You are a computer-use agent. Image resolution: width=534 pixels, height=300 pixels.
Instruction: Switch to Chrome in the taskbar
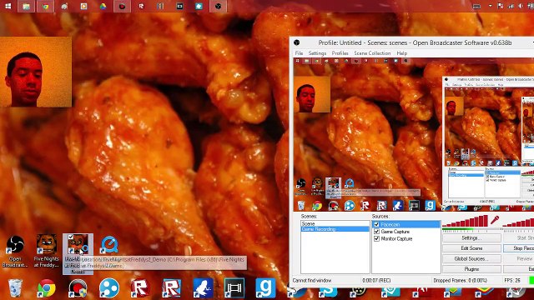click(45, 6)
